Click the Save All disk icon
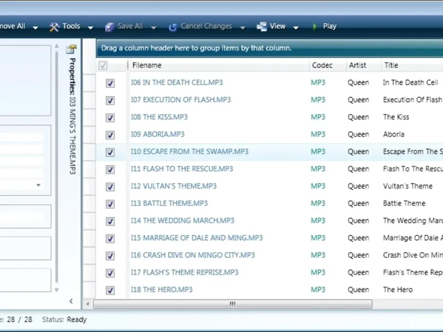Viewport: 443px width, 332px height. tap(109, 27)
